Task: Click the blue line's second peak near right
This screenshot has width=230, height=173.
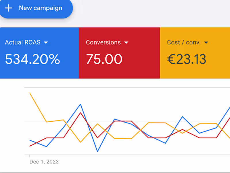Action: [x=182, y=116]
